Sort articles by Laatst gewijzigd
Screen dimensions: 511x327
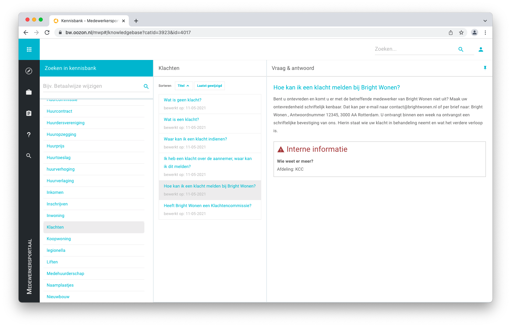pyautogui.click(x=209, y=86)
